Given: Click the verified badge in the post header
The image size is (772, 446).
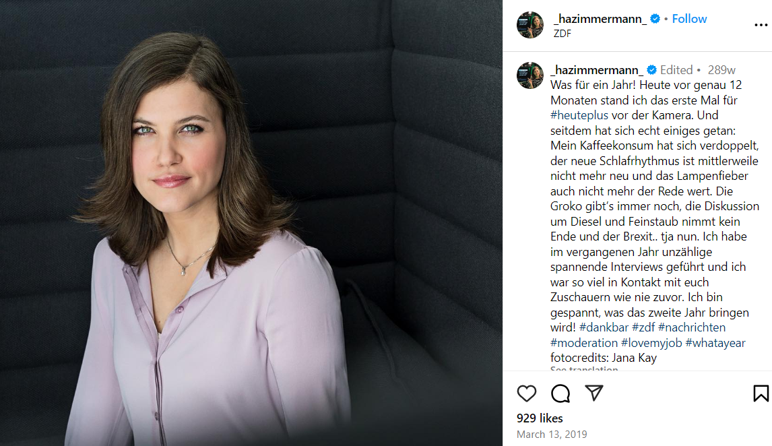Looking at the screenshot, I should 655,19.
